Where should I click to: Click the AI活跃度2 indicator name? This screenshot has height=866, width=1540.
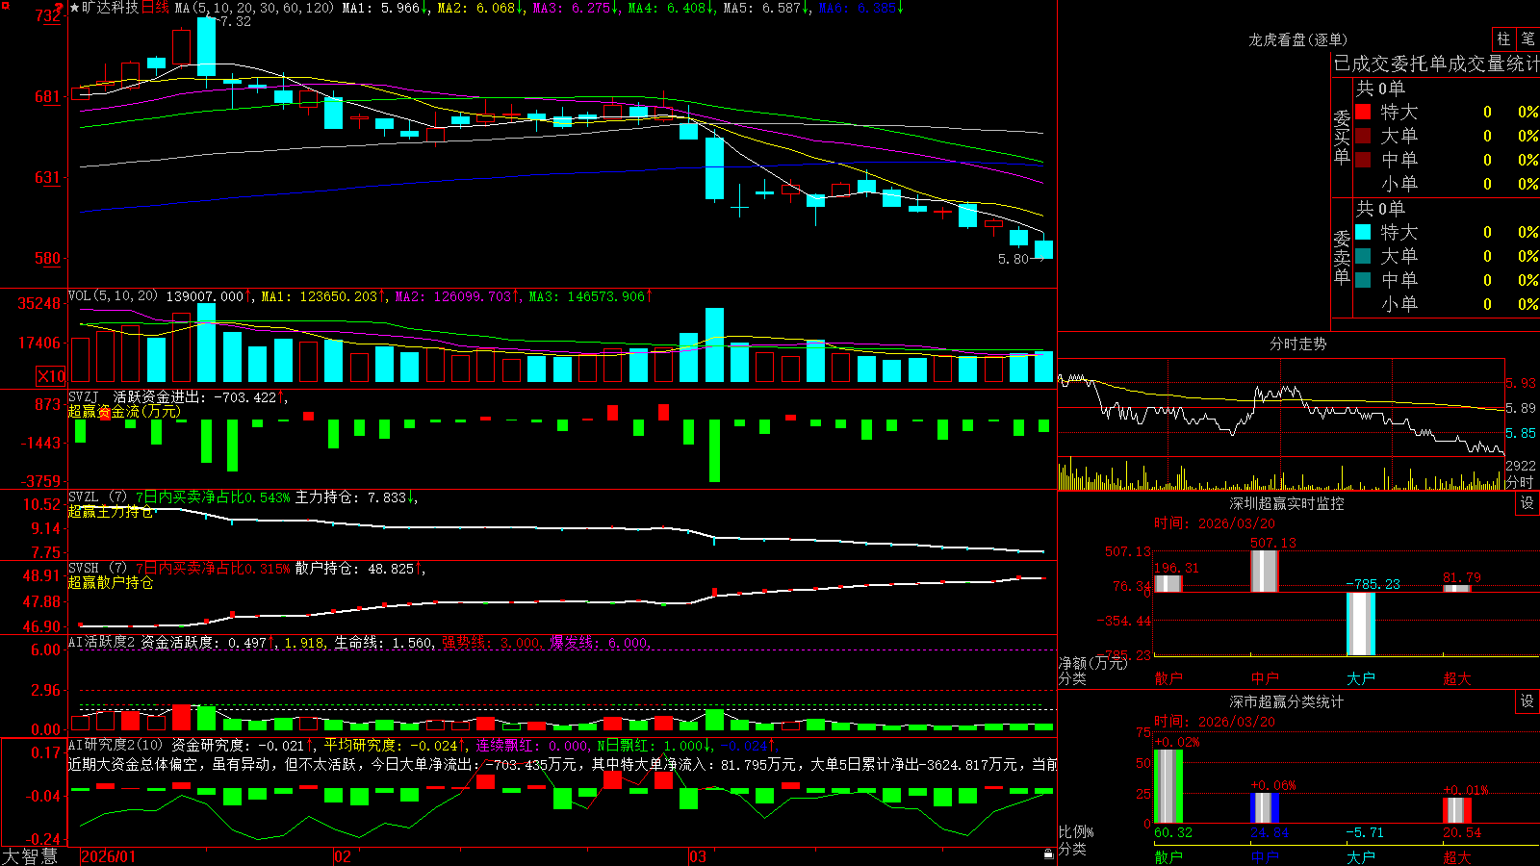coord(101,642)
